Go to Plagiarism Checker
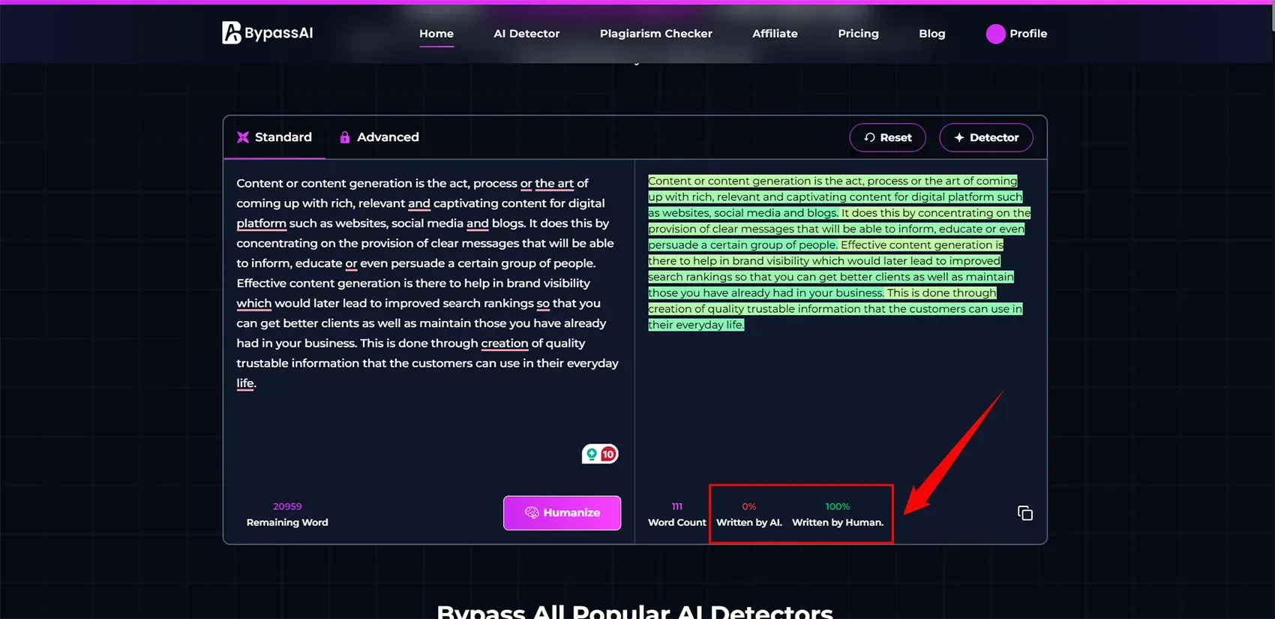The width and height of the screenshot is (1275, 619). [656, 34]
